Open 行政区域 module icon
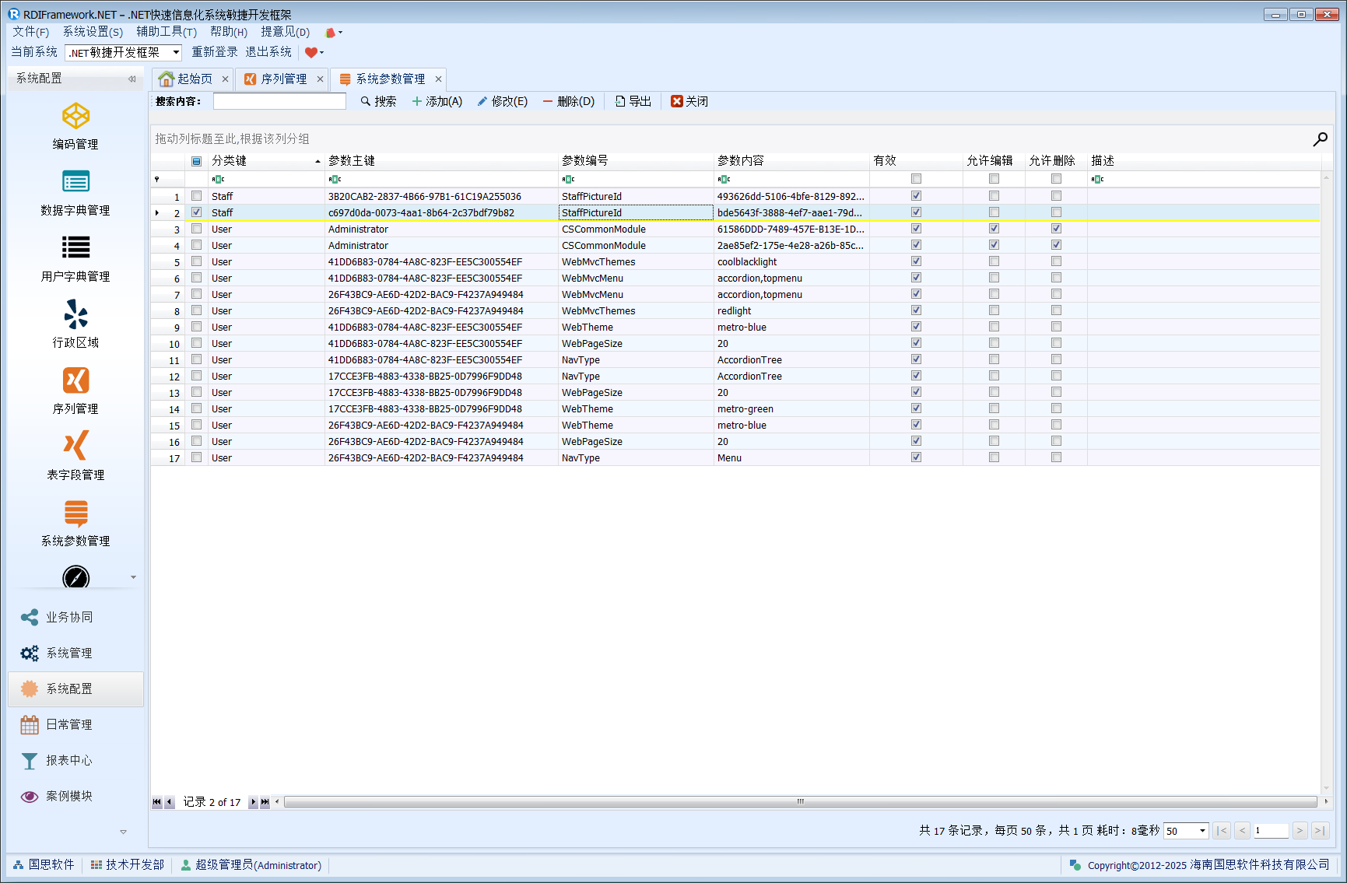Screen dimensions: 1347x883 pyautogui.click(x=75, y=315)
